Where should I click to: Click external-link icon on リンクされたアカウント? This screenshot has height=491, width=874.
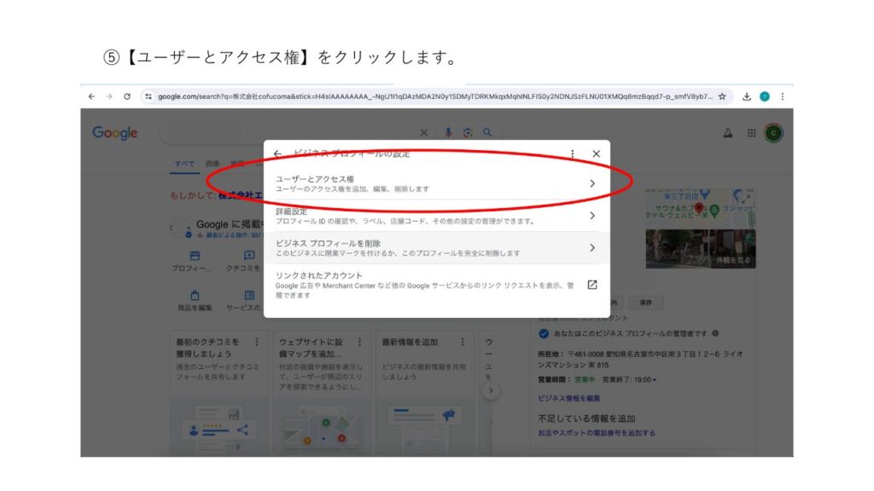click(x=592, y=285)
